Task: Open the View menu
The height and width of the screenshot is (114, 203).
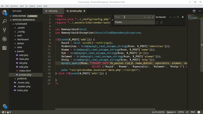Action: [x=22, y=6]
